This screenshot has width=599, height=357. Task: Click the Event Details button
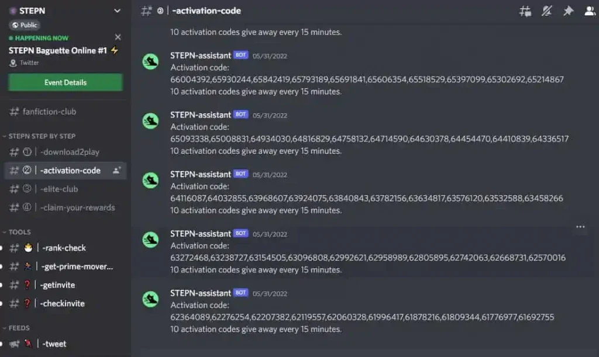click(66, 82)
